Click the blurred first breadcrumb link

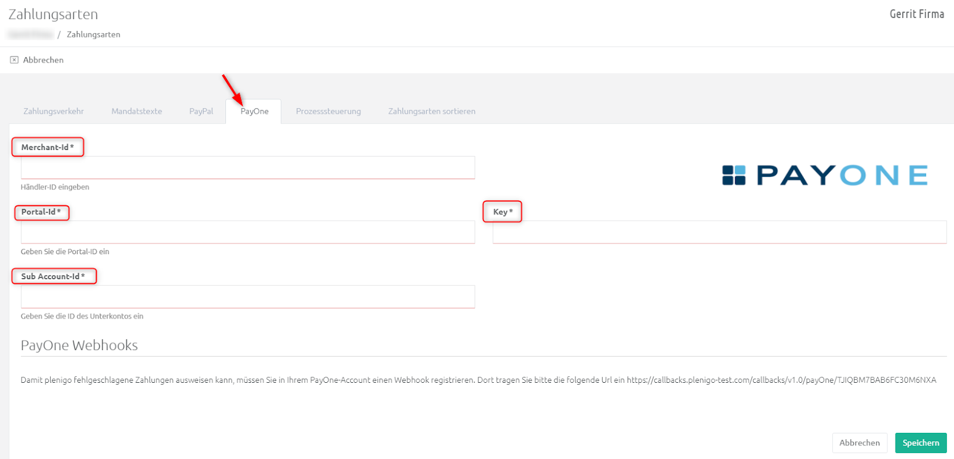pyautogui.click(x=30, y=35)
